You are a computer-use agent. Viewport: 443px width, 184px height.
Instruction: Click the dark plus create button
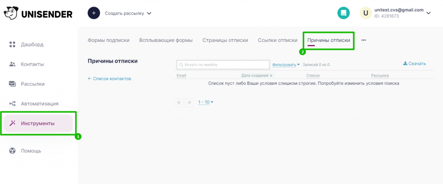click(x=94, y=13)
